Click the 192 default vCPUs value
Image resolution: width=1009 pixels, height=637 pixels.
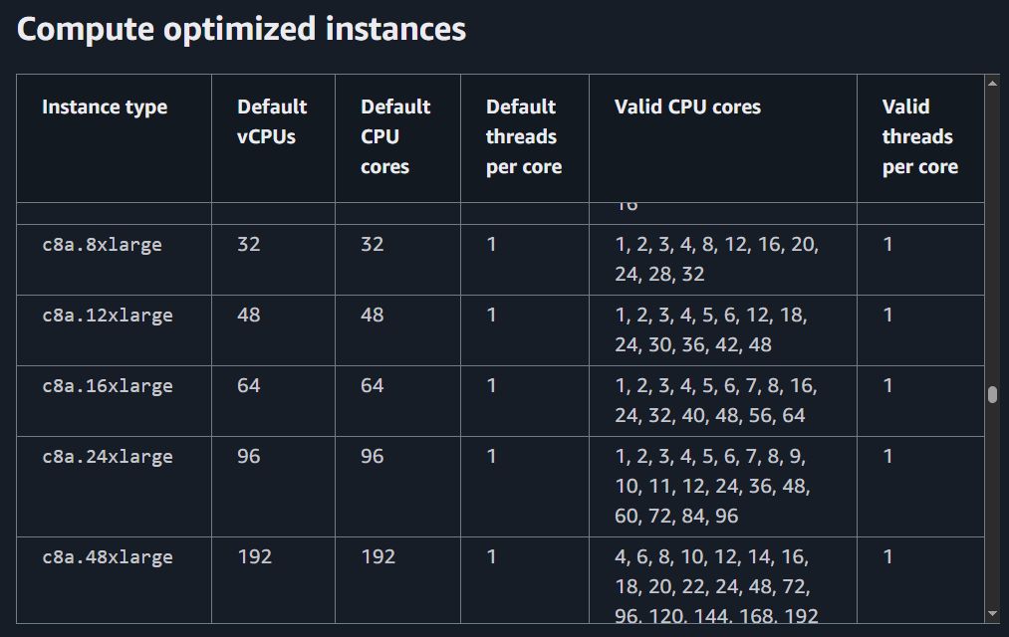tap(255, 557)
